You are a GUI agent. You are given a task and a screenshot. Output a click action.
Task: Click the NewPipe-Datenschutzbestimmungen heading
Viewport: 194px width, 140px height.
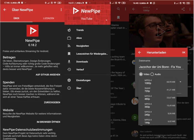[28, 129]
